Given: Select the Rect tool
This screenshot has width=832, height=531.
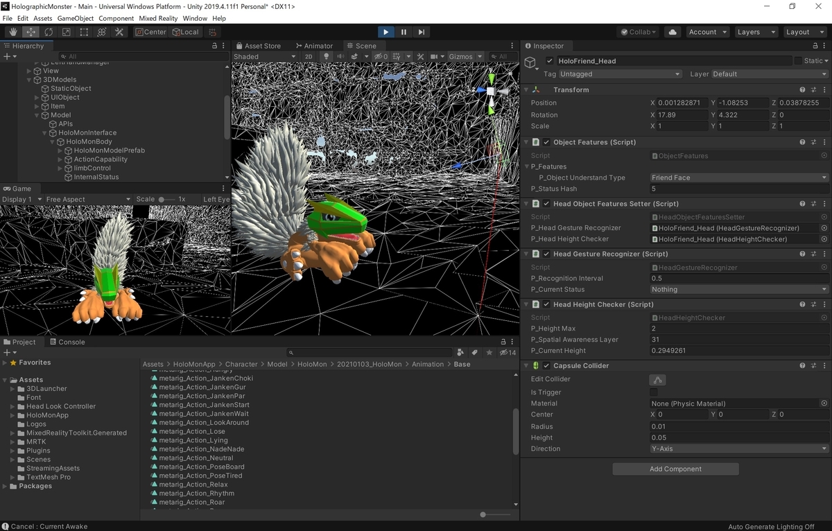Looking at the screenshot, I should (x=84, y=32).
